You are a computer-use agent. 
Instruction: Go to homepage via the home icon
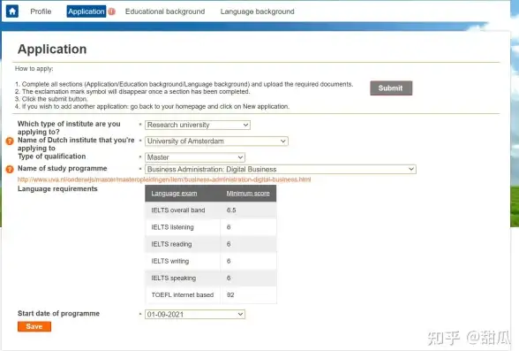pyautogui.click(x=12, y=11)
